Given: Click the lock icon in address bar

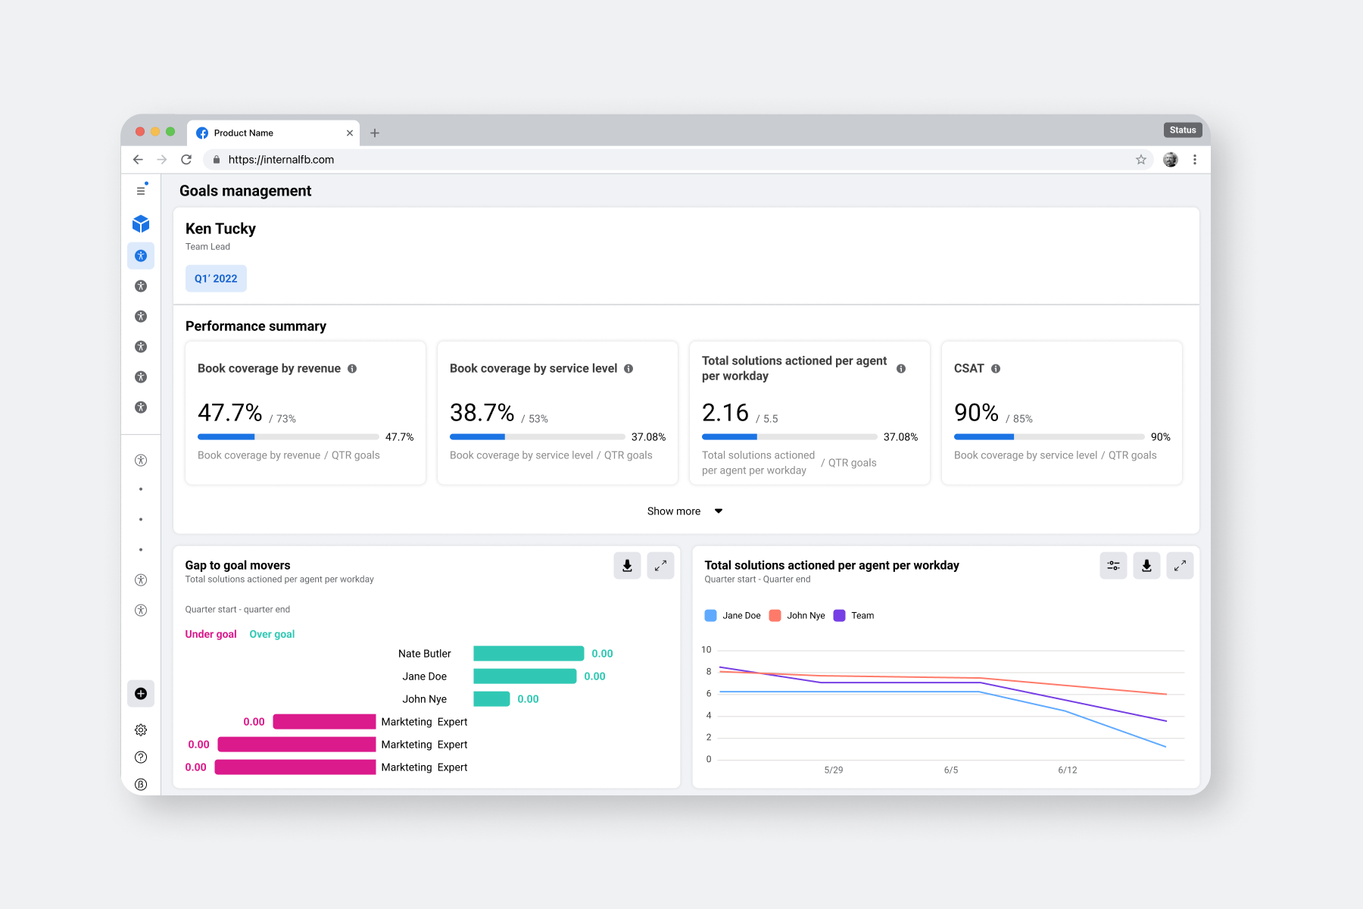Looking at the screenshot, I should click(x=217, y=160).
